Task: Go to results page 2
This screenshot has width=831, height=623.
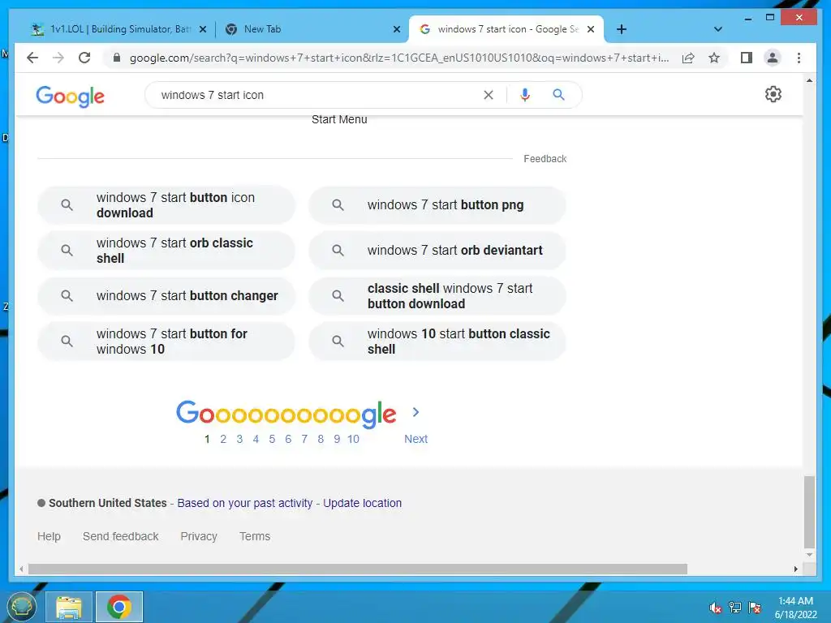Action: [223, 439]
